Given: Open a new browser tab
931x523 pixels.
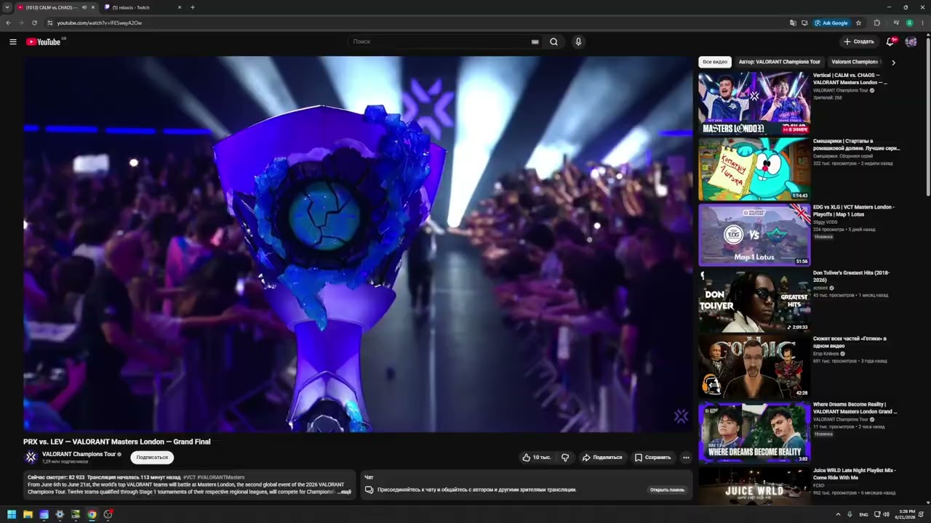Looking at the screenshot, I should [193, 7].
